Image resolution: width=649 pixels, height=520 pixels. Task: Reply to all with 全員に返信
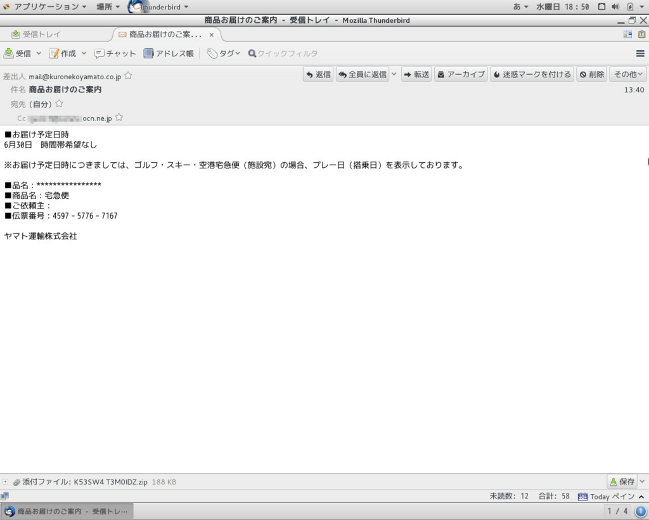tap(363, 75)
